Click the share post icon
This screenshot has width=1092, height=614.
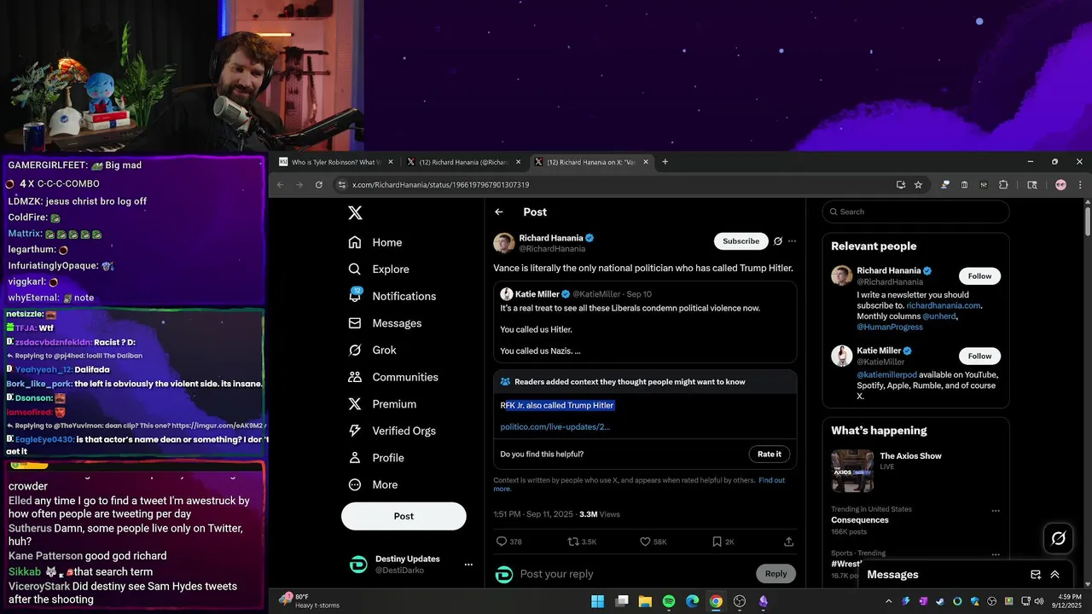tap(788, 542)
